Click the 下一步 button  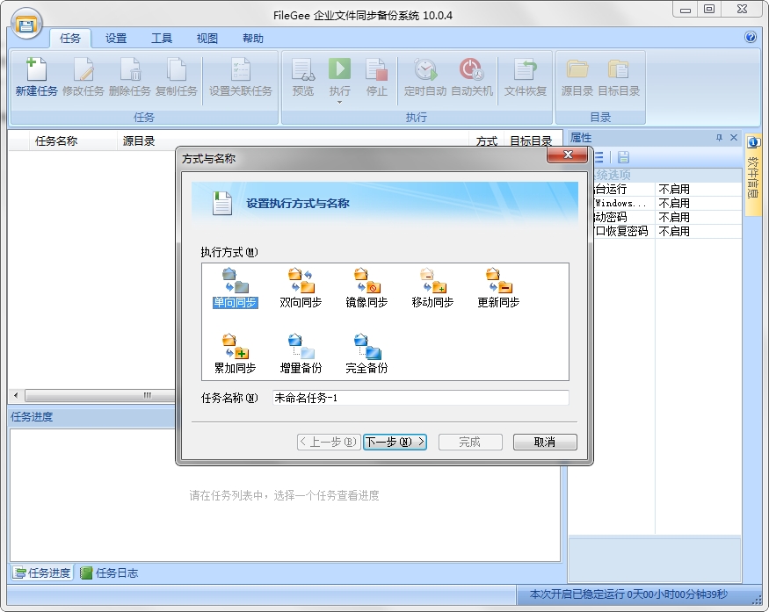[395, 442]
